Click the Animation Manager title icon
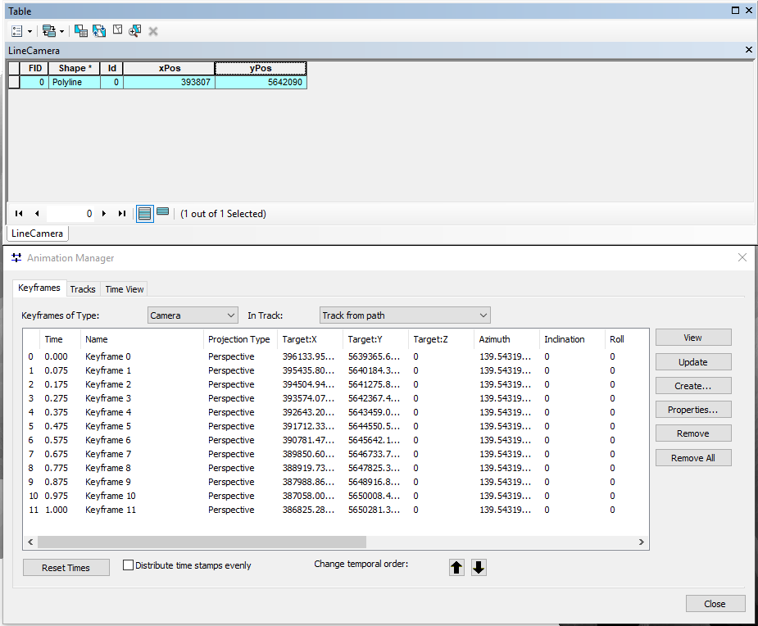 click(16, 257)
